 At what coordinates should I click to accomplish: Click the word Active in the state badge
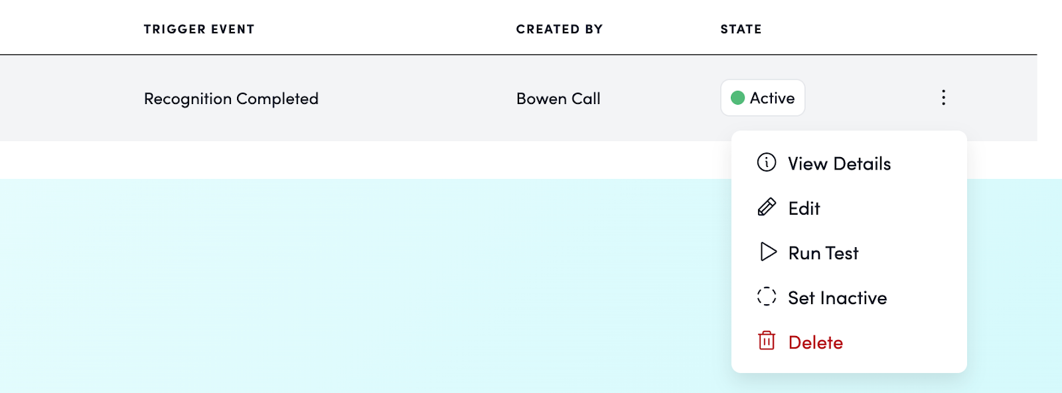[x=772, y=98]
